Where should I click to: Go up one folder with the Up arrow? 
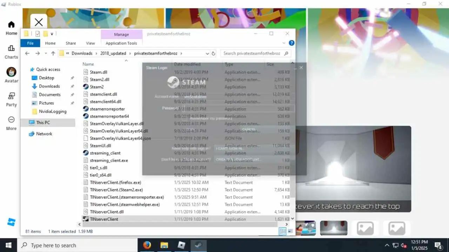[53, 53]
